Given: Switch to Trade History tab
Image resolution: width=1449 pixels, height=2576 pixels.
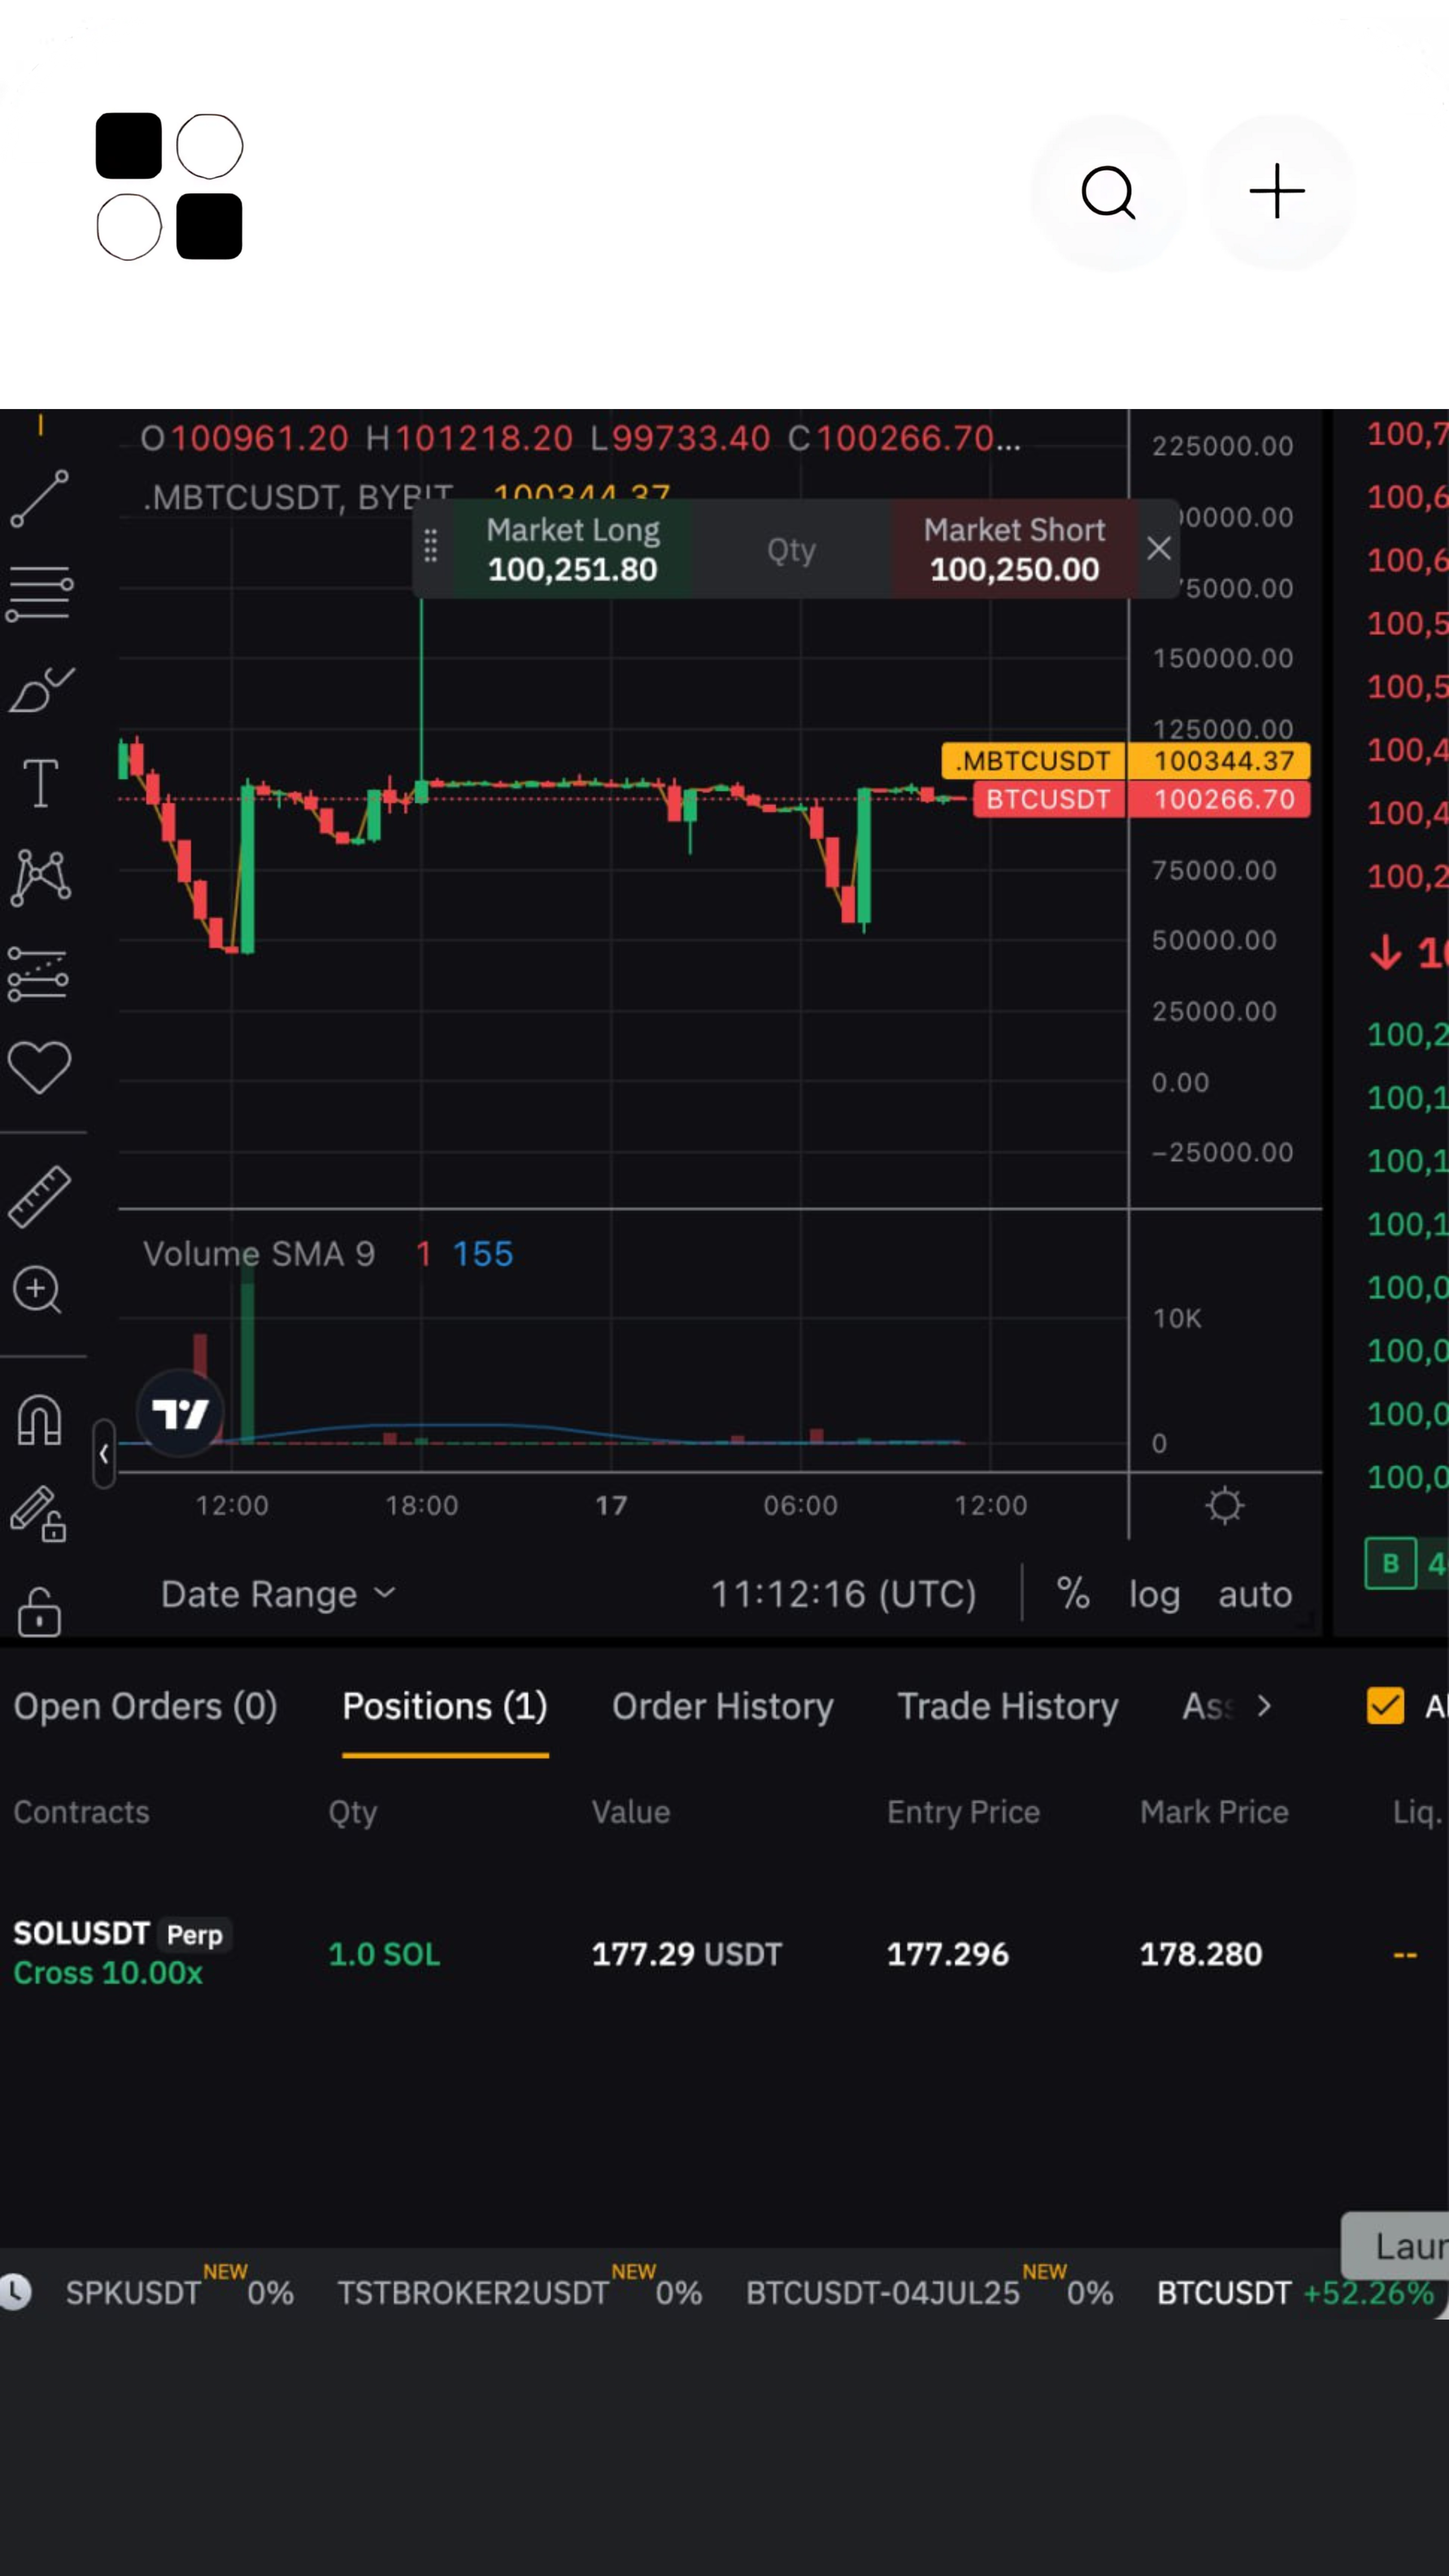Looking at the screenshot, I should [x=1007, y=1707].
